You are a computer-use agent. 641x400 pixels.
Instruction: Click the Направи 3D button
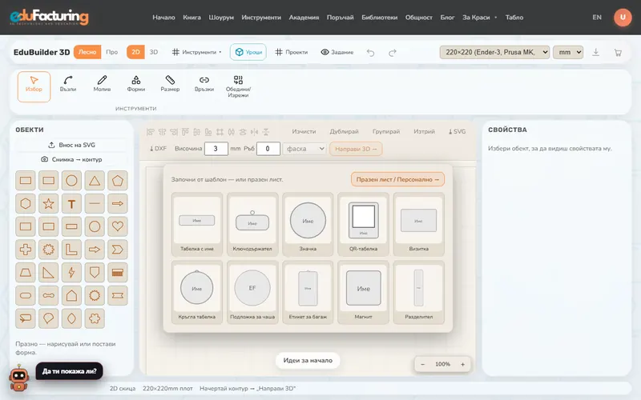pos(356,149)
